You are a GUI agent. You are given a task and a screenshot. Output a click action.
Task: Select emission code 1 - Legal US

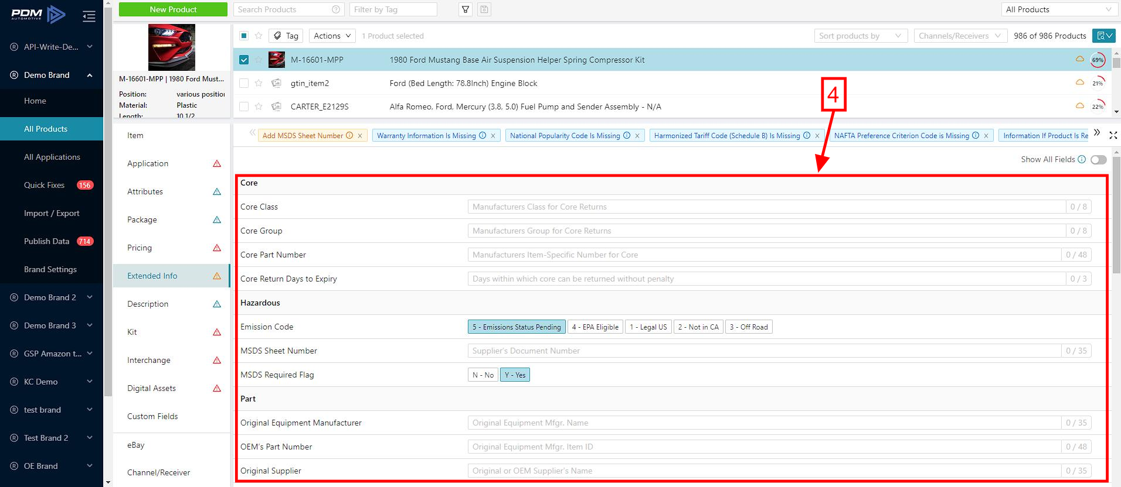pyautogui.click(x=648, y=327)
